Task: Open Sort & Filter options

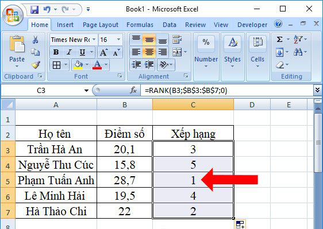Action: click(x=300, y=39)
